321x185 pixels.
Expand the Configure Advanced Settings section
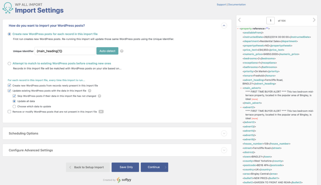(224, 150)
